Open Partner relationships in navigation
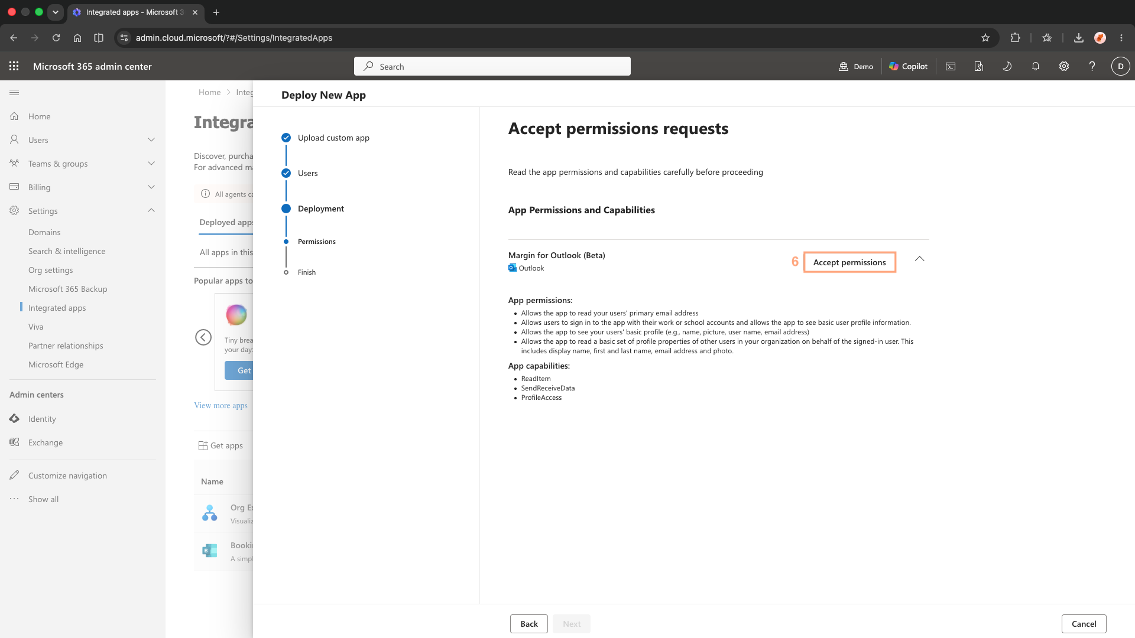This screenshot has width=1135, height=638. 66,346
